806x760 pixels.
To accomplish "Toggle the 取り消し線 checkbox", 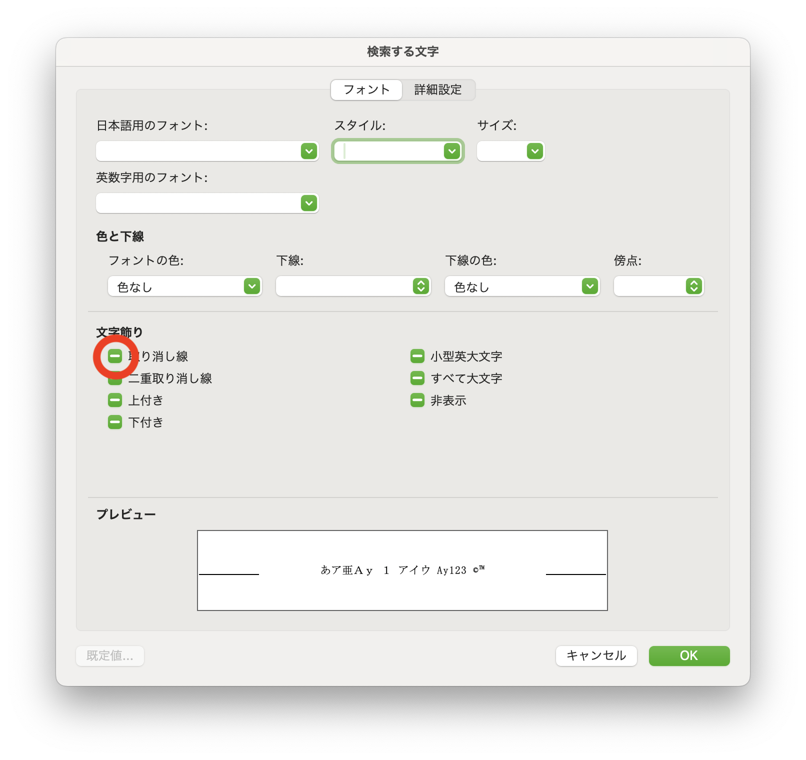I will coord(115,356).
